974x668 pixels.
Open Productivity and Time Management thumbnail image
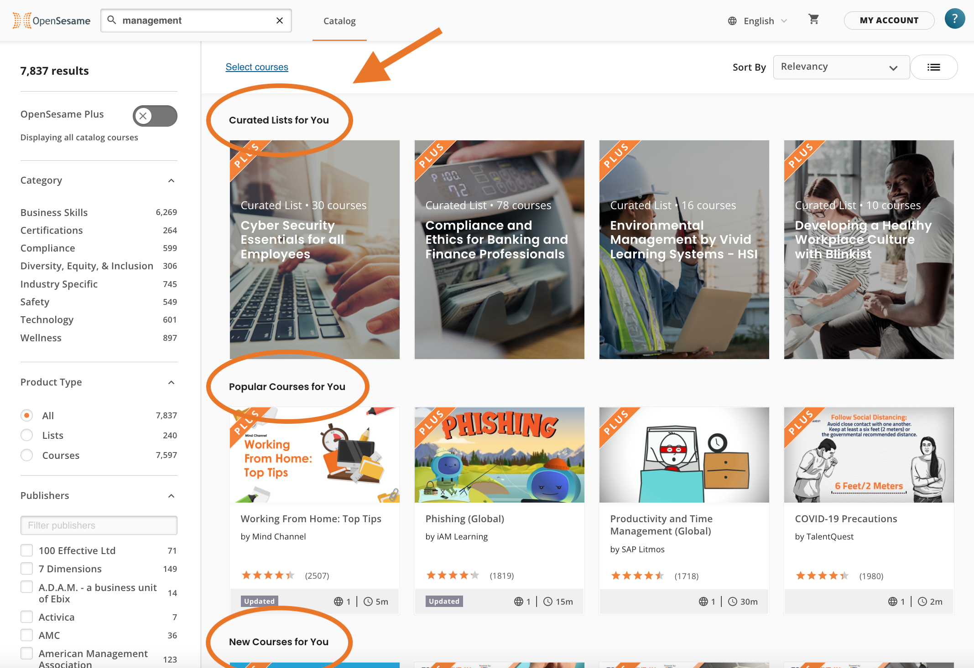point(684,455)
